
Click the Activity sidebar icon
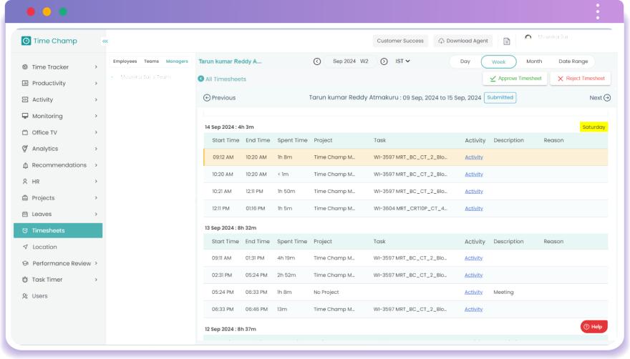click(x=25, y=99)
